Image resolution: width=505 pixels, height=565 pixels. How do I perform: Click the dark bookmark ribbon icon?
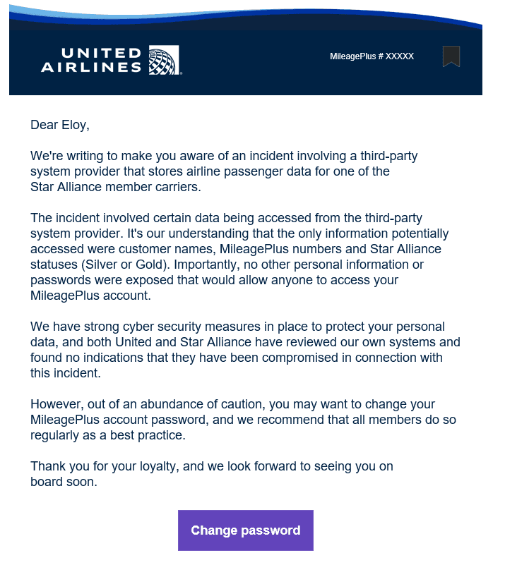click(x=451, y=56)
